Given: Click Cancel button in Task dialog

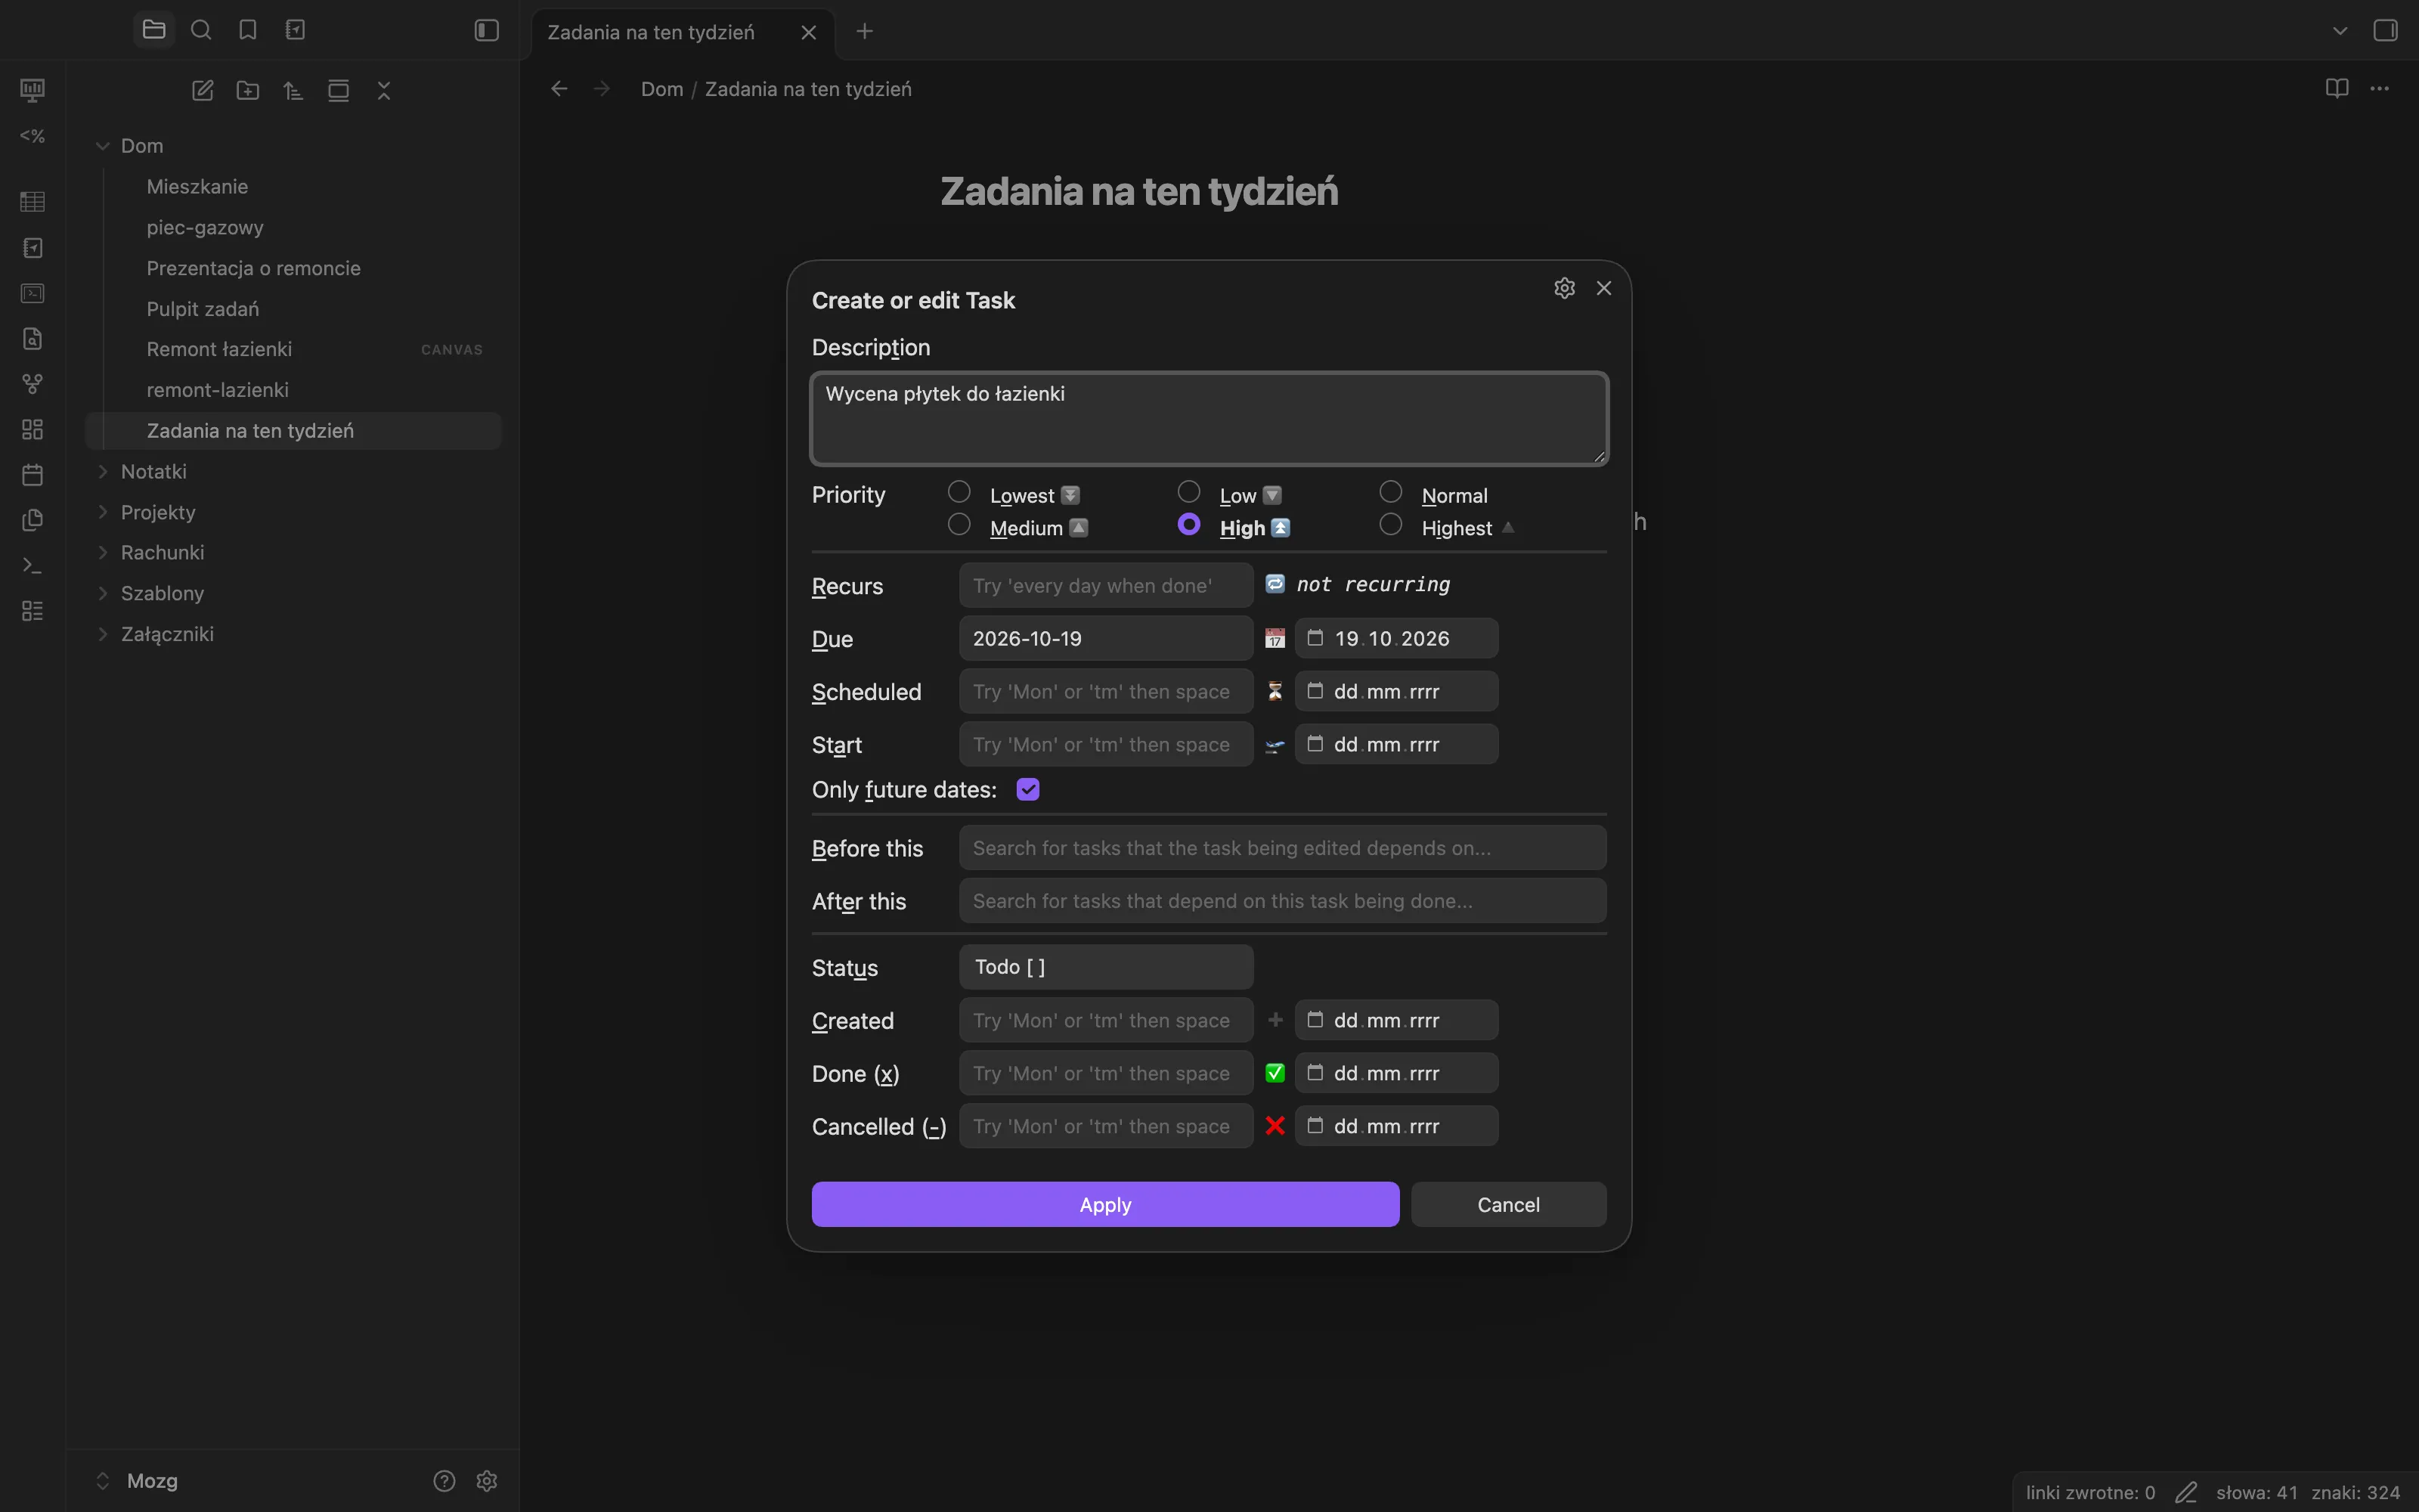Looking at the screenshot, I should coord(1508,1205).
